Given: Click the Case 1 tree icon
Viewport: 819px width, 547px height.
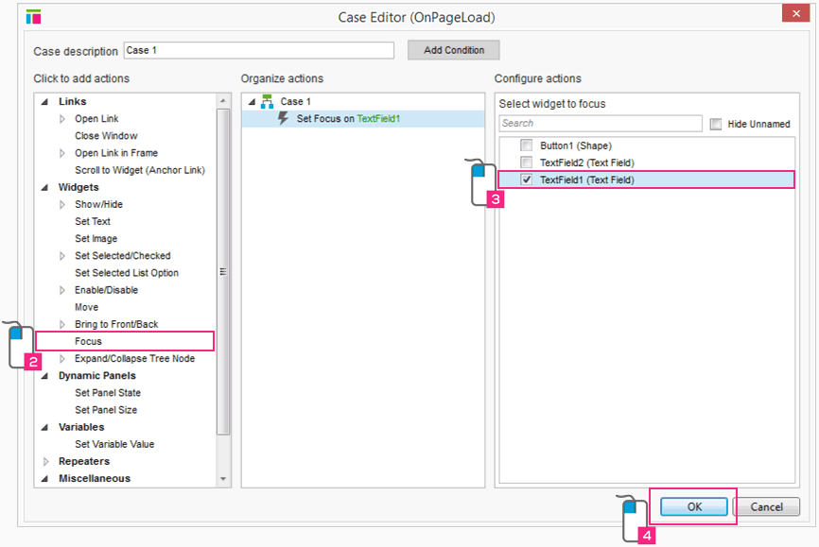Looking at the screenshot, I should click(267, 101).
